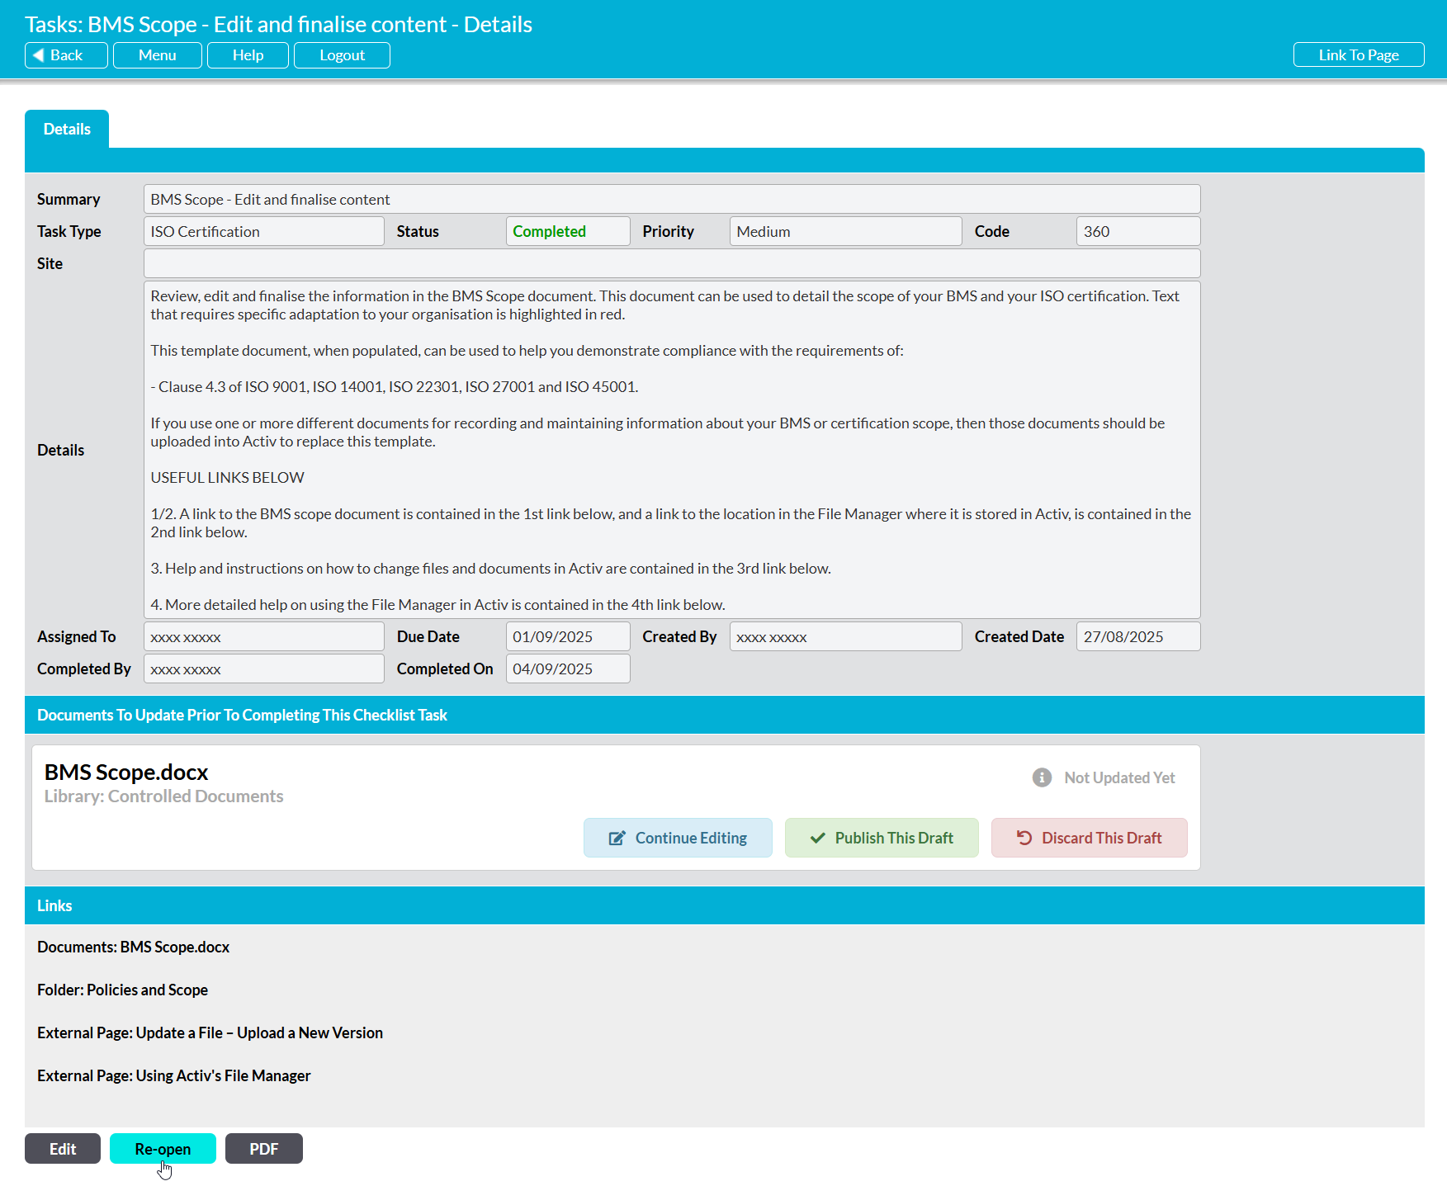The width and height of the screenshot is (1447, 1186).
Task: Select the Details tab
Action: click(67, 130)
